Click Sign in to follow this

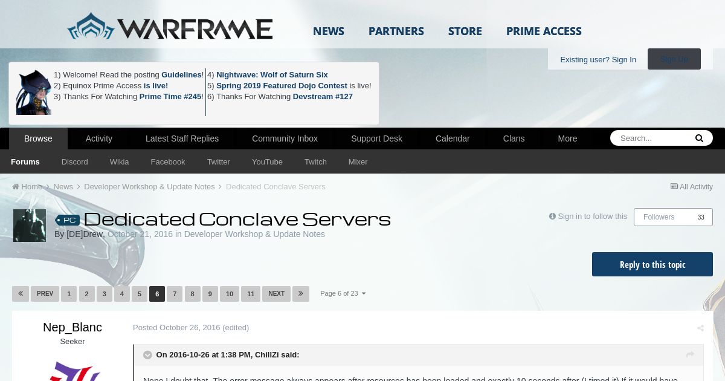pos(588,217)
